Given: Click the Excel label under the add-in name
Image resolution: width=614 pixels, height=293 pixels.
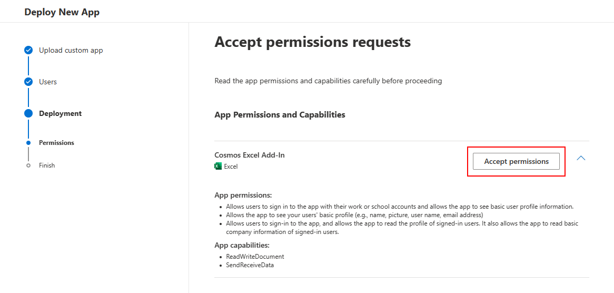Looking at the screenshot, I should click(231, 167).
